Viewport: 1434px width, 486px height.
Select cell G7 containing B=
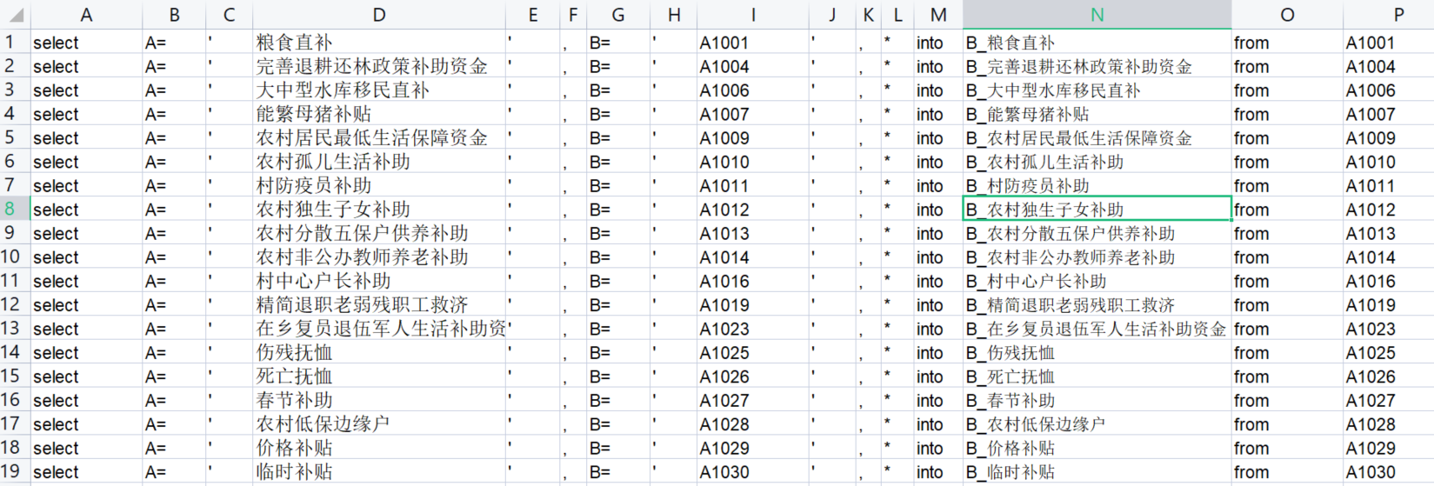tap(618, 185)
